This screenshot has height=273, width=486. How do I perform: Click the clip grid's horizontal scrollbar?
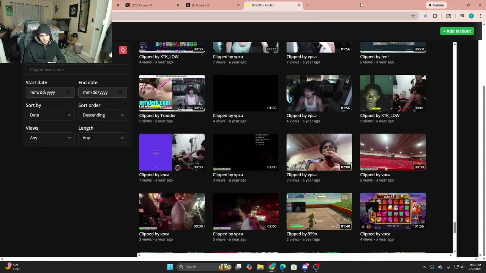[x=295, y=255]
